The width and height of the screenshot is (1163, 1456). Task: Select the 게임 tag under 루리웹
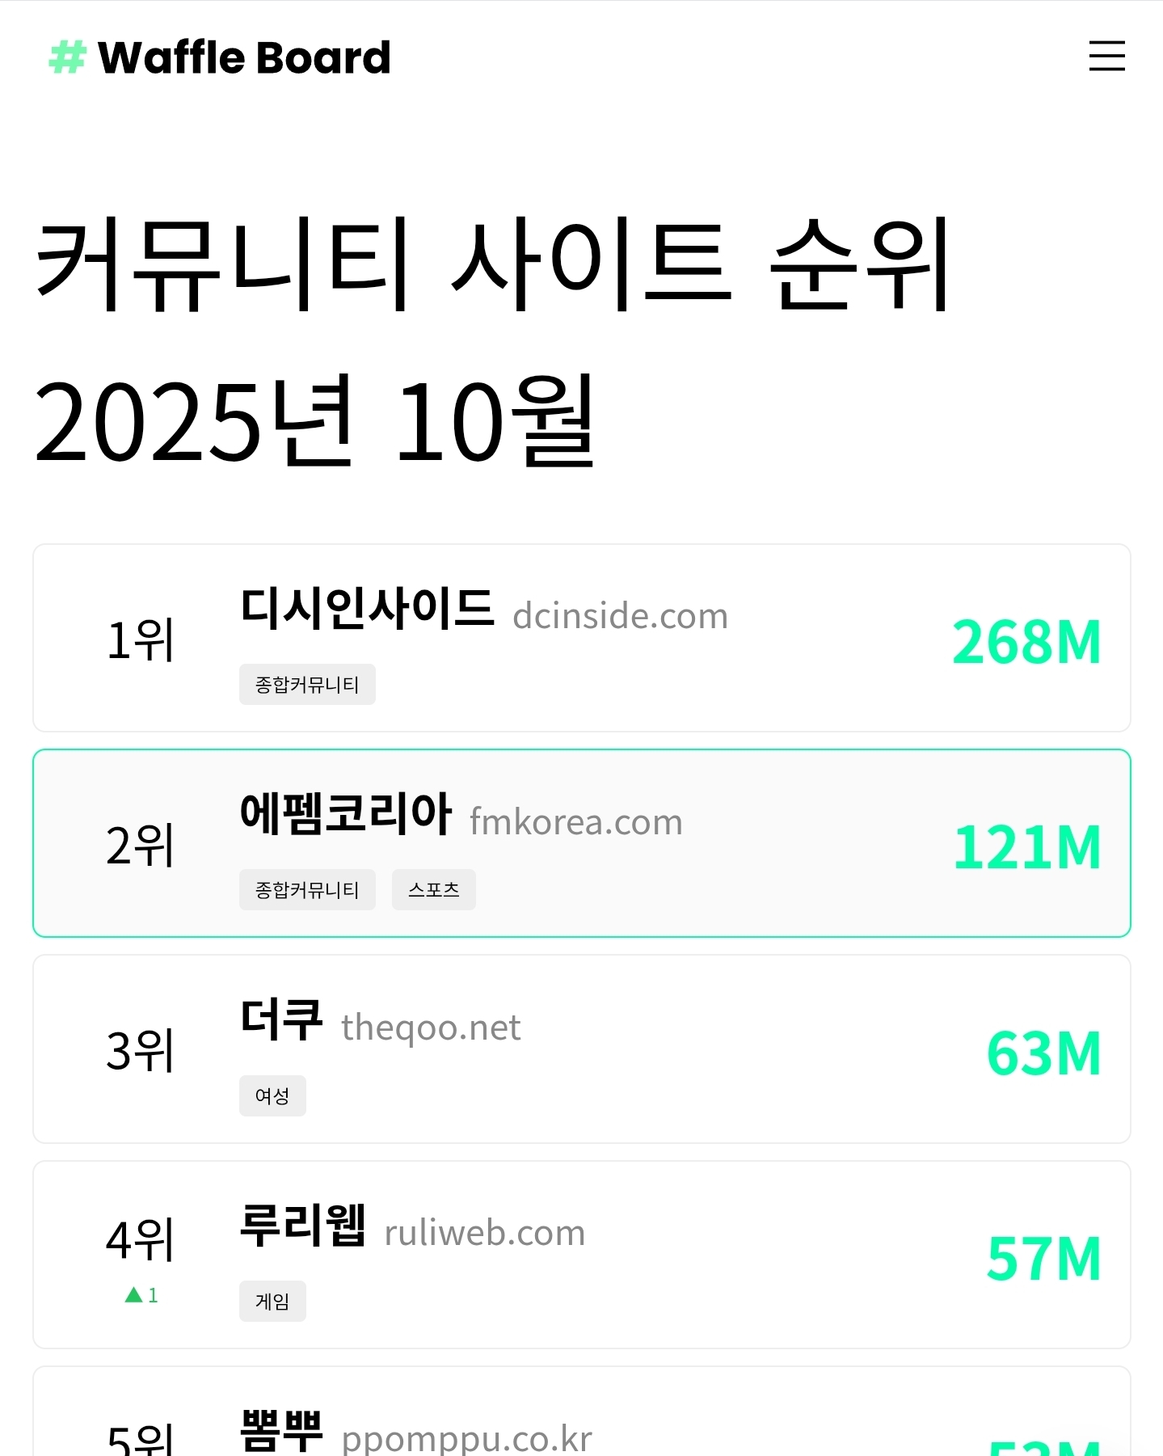click(x=272, y=1302)
